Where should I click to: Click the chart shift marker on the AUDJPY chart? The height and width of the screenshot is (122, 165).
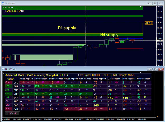point(141,7)
